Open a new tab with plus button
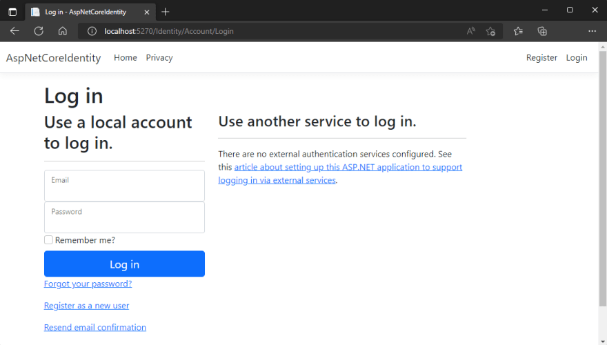Image resolution: width=607 pixels, height=345 pixels. coord(166,12)
